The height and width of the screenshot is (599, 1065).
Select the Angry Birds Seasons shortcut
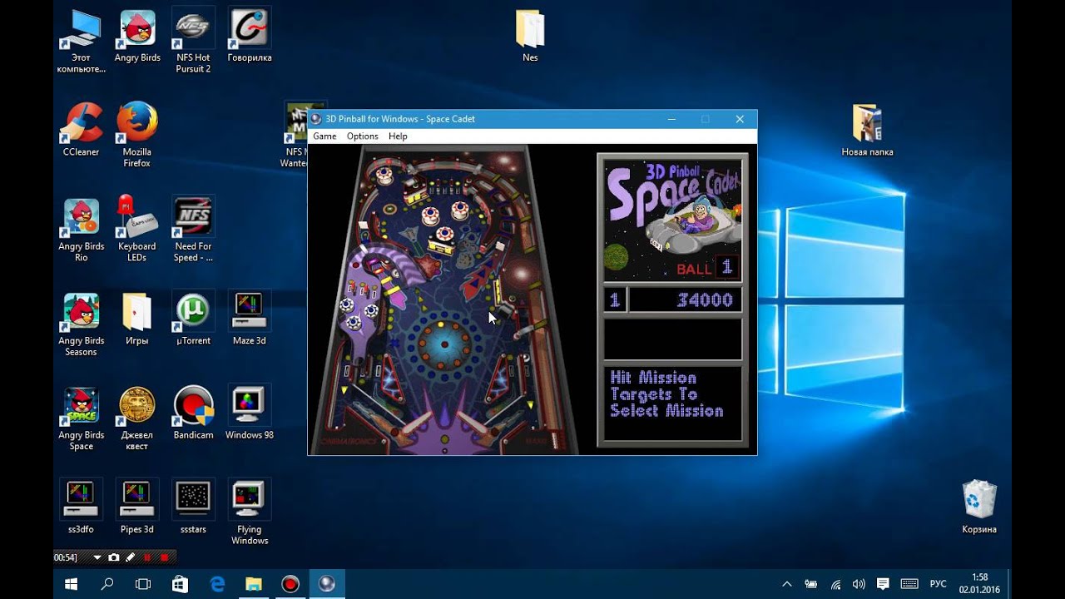pos(82,324)
